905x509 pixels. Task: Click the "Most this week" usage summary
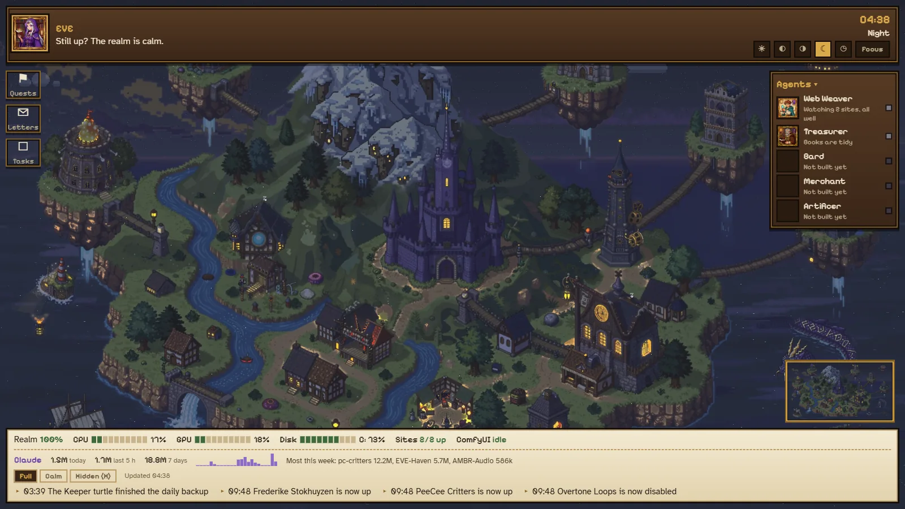tap(399, 460)
